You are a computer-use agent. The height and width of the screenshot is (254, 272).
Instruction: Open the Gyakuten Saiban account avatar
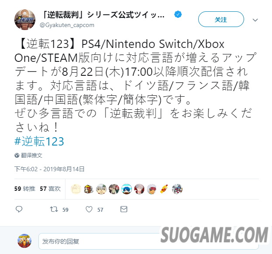25,20
